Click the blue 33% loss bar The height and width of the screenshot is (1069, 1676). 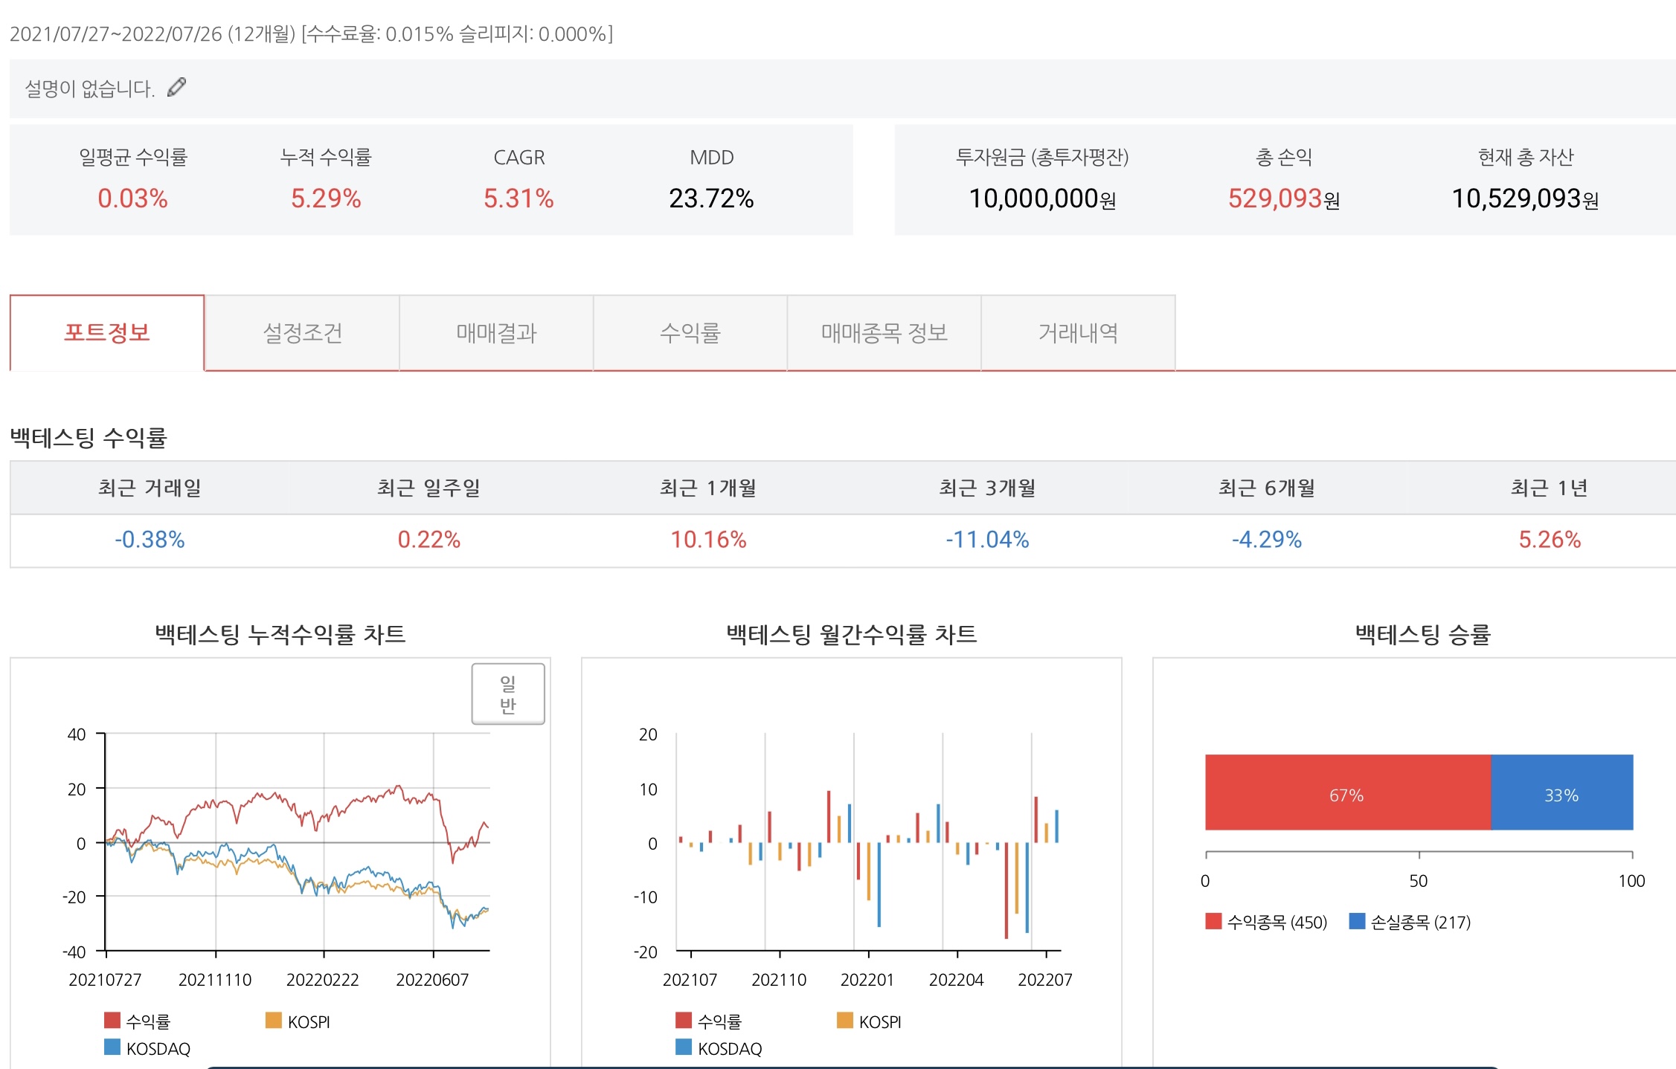tap(1561, 792)
